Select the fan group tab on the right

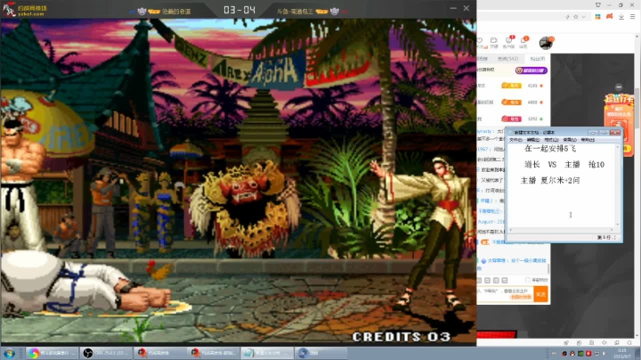pos(537,59)
